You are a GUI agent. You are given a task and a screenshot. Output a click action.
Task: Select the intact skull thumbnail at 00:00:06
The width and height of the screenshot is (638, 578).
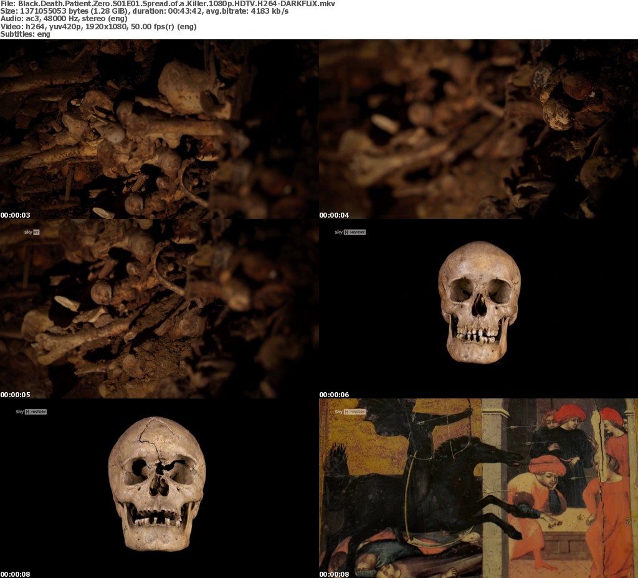pos(478,309)
